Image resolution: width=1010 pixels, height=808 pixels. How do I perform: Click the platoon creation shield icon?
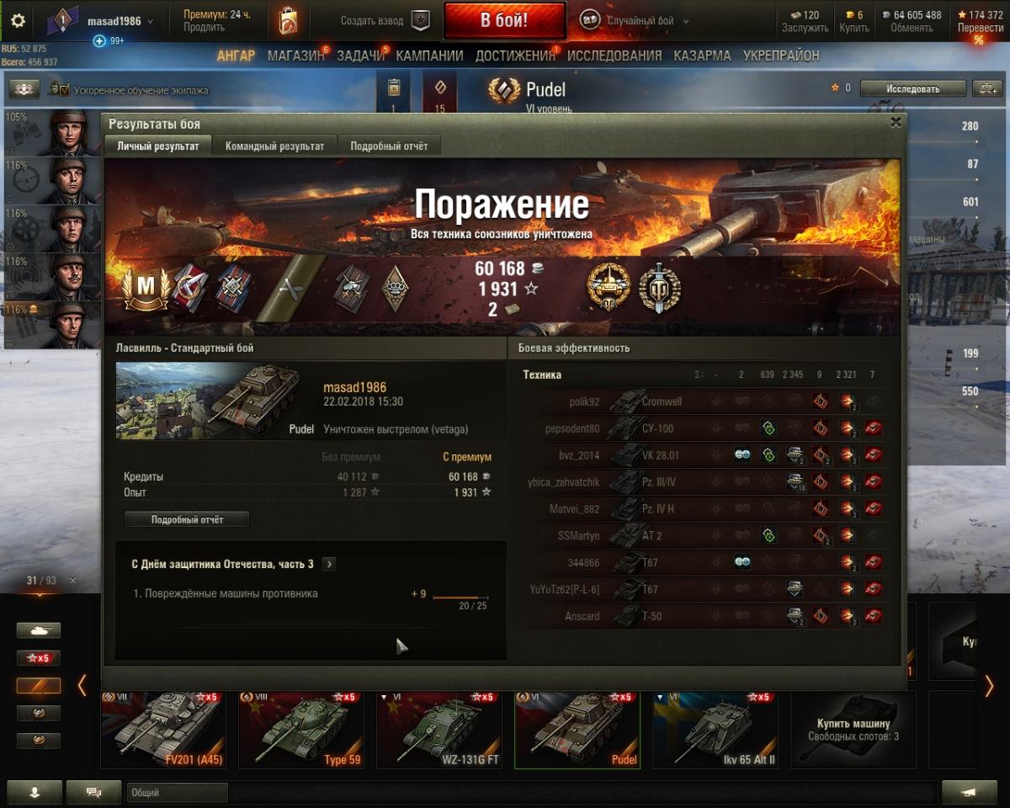coord(419,20)
